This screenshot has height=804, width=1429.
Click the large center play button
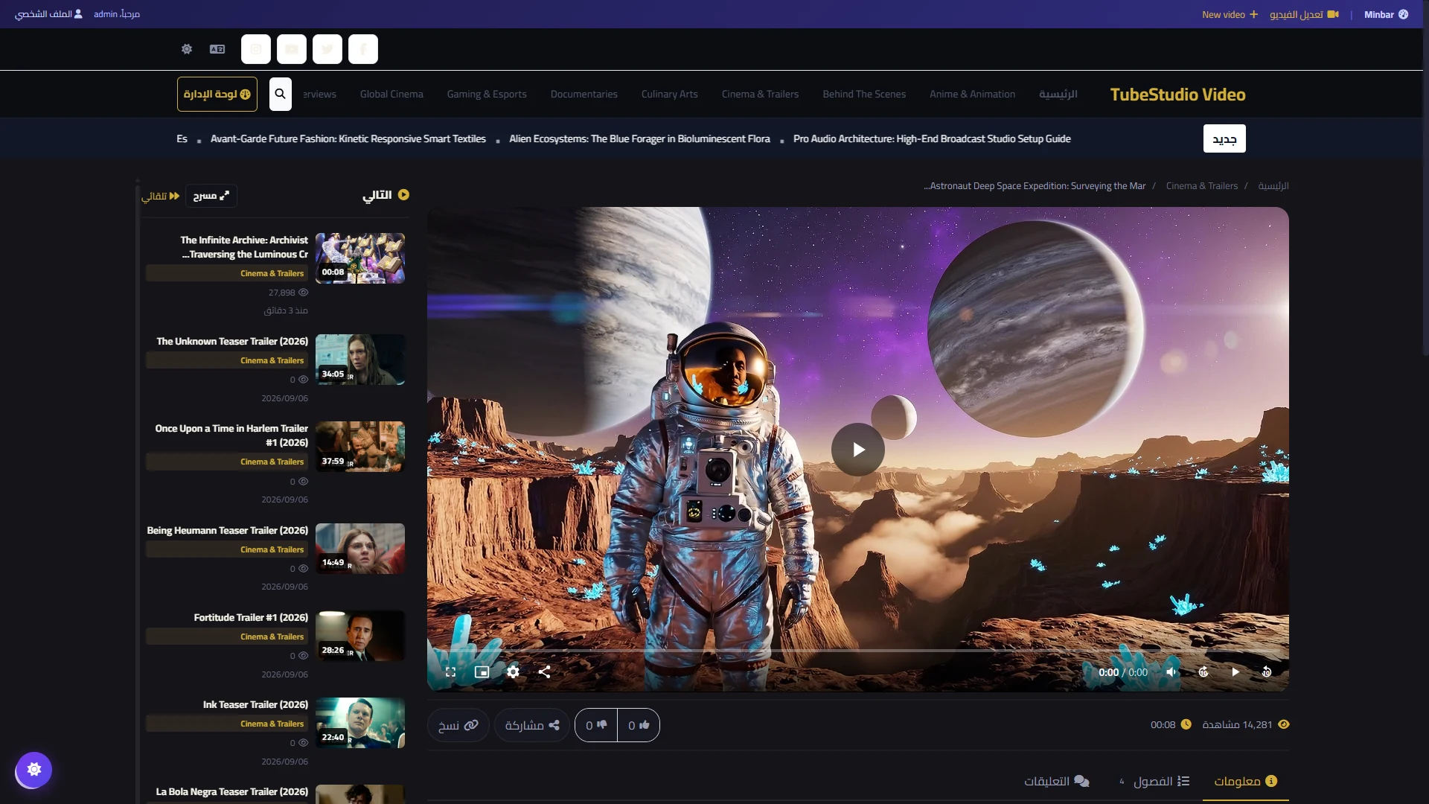click(x=858, y=450)
